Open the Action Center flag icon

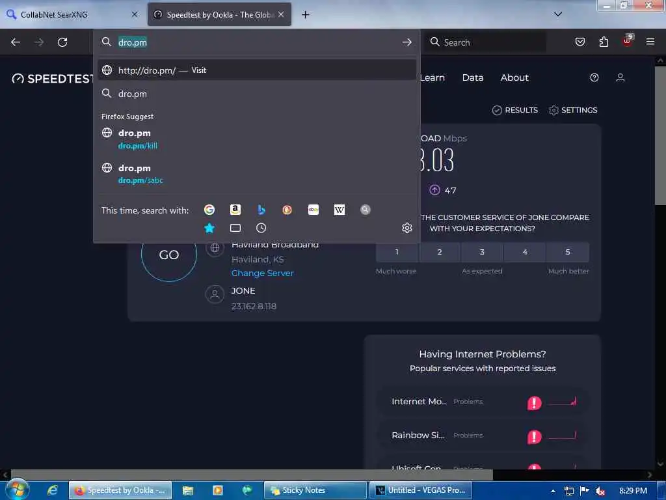coord(585,491)
